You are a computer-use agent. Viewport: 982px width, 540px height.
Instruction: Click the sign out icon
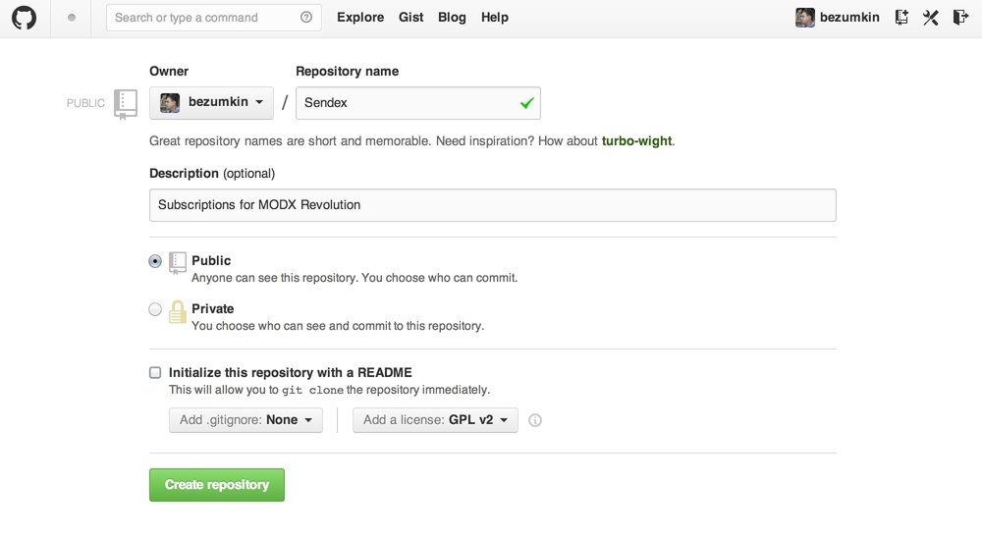(x=959, y=18)
